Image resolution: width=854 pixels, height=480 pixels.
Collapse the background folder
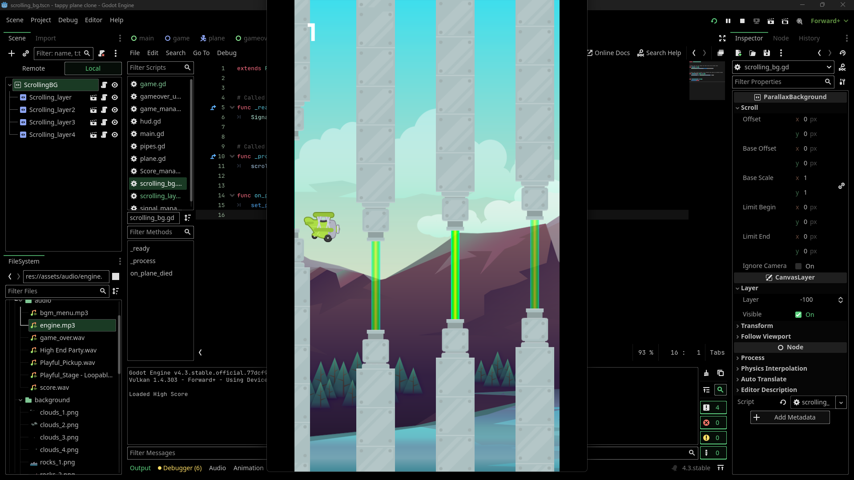tap(20, 400)
